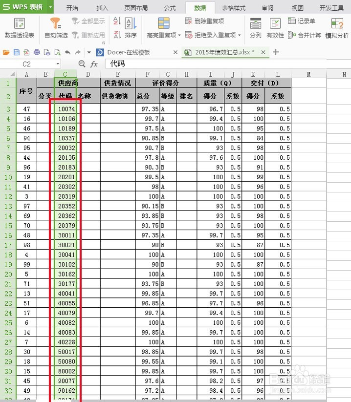
Task: Click the open folder icon in quick toolbar
Action: [6, 52]
